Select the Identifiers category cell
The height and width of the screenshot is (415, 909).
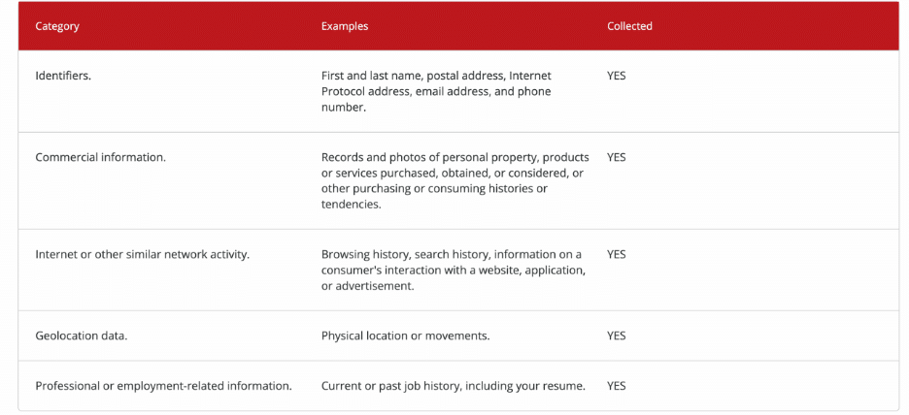coord(63,75)
